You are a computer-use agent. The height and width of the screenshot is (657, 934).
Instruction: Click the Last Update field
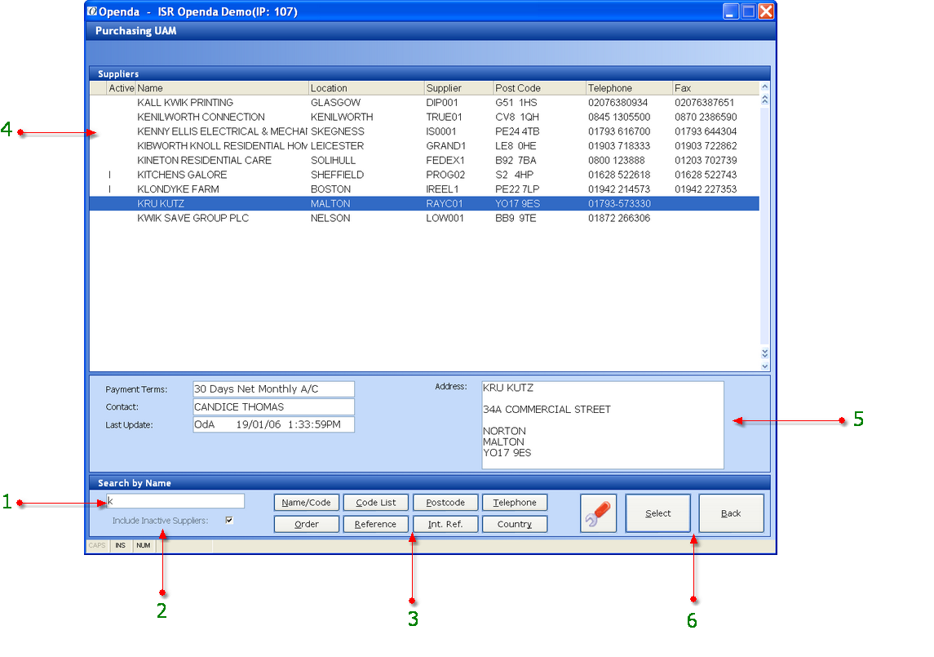tap(273, 424)
